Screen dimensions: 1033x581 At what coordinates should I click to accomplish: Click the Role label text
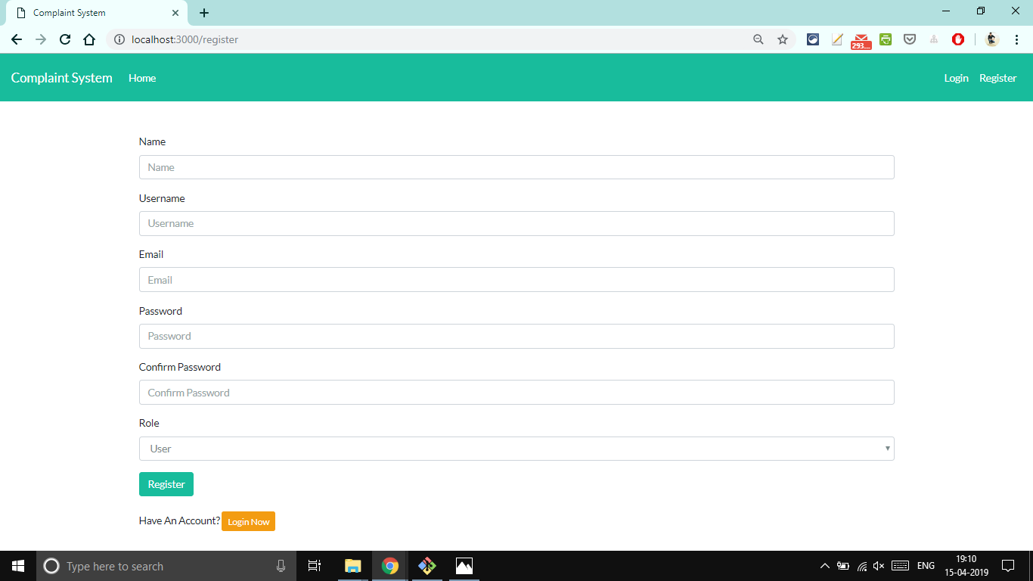pos(149,423)
